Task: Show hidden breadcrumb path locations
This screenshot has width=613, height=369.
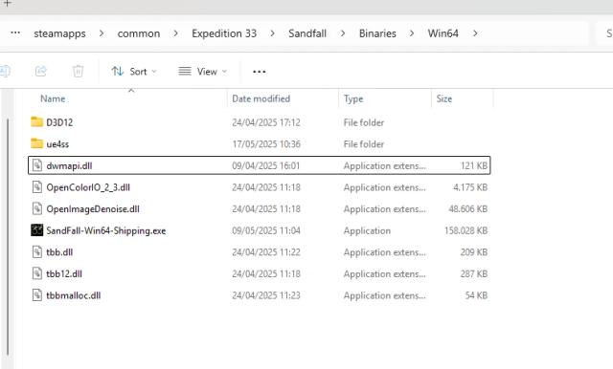Action: click(x=15, y=33)
